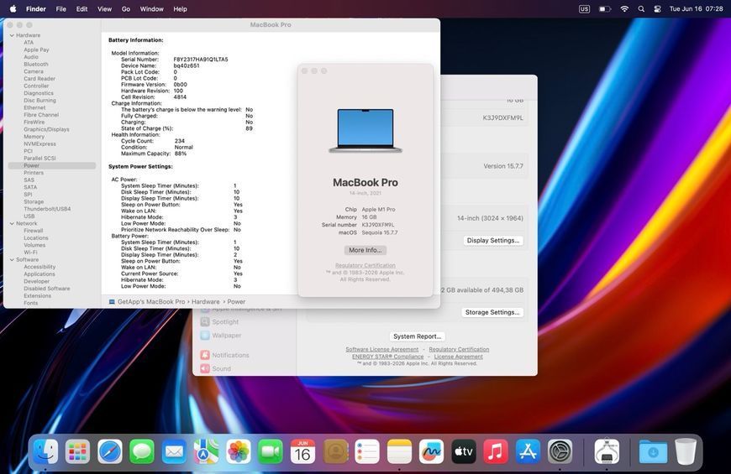731x474 pixels.
Task: Open the View menu
Action: tap(104, 9)
